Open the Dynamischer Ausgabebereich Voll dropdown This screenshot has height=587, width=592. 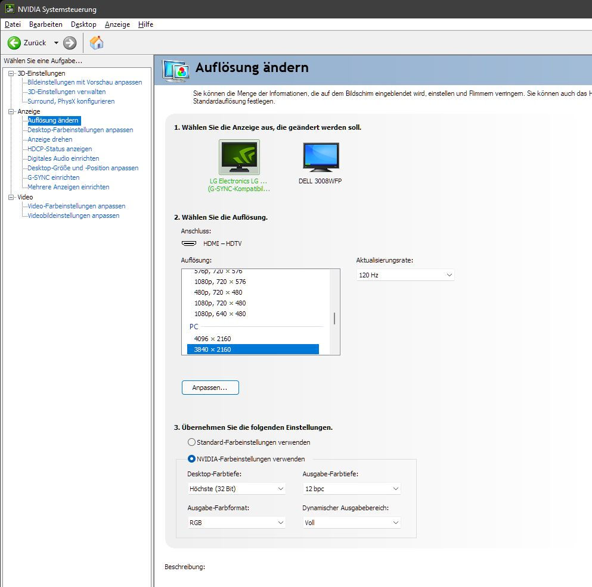352,523
